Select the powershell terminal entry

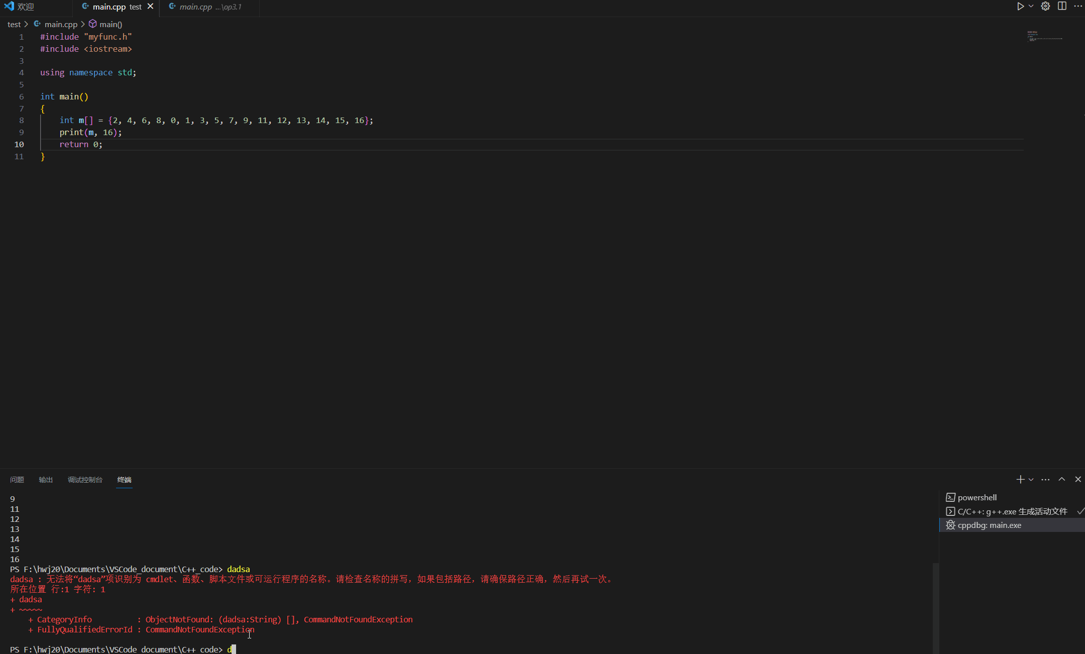(977, 497)
